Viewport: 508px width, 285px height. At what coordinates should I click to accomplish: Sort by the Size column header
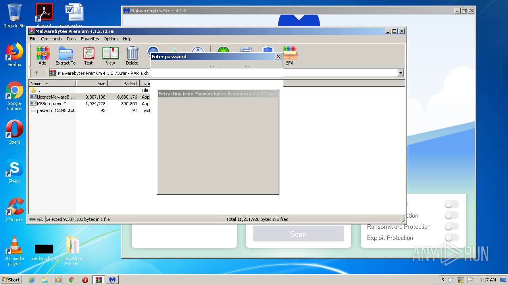[x=92, y=83]
